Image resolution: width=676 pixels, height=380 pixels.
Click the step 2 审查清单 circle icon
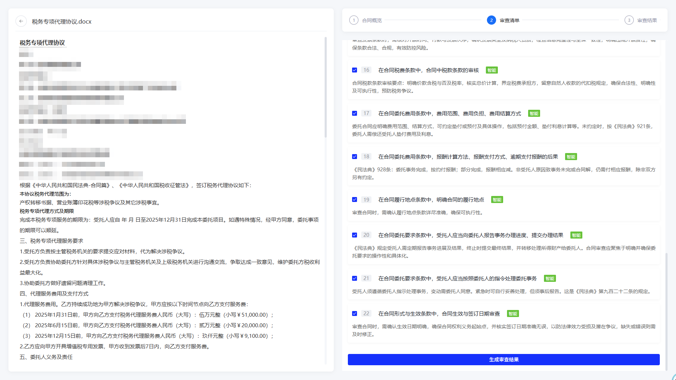pyautogui.click(x=492, y=20)
